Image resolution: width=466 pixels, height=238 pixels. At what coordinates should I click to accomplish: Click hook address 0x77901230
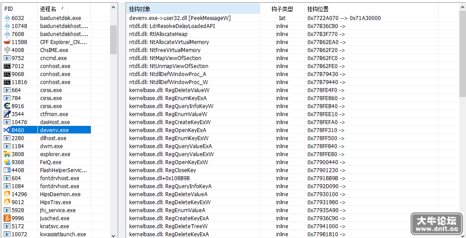tap(326, 170)
